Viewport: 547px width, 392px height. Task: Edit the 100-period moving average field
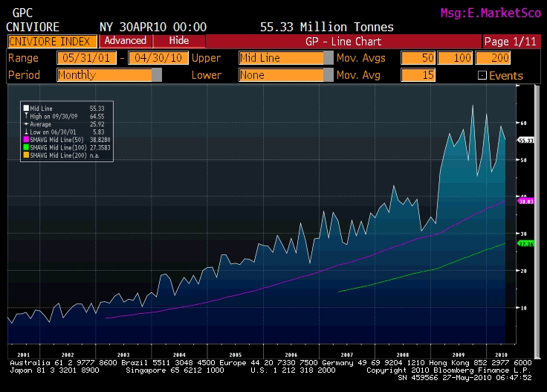(456, 58)
